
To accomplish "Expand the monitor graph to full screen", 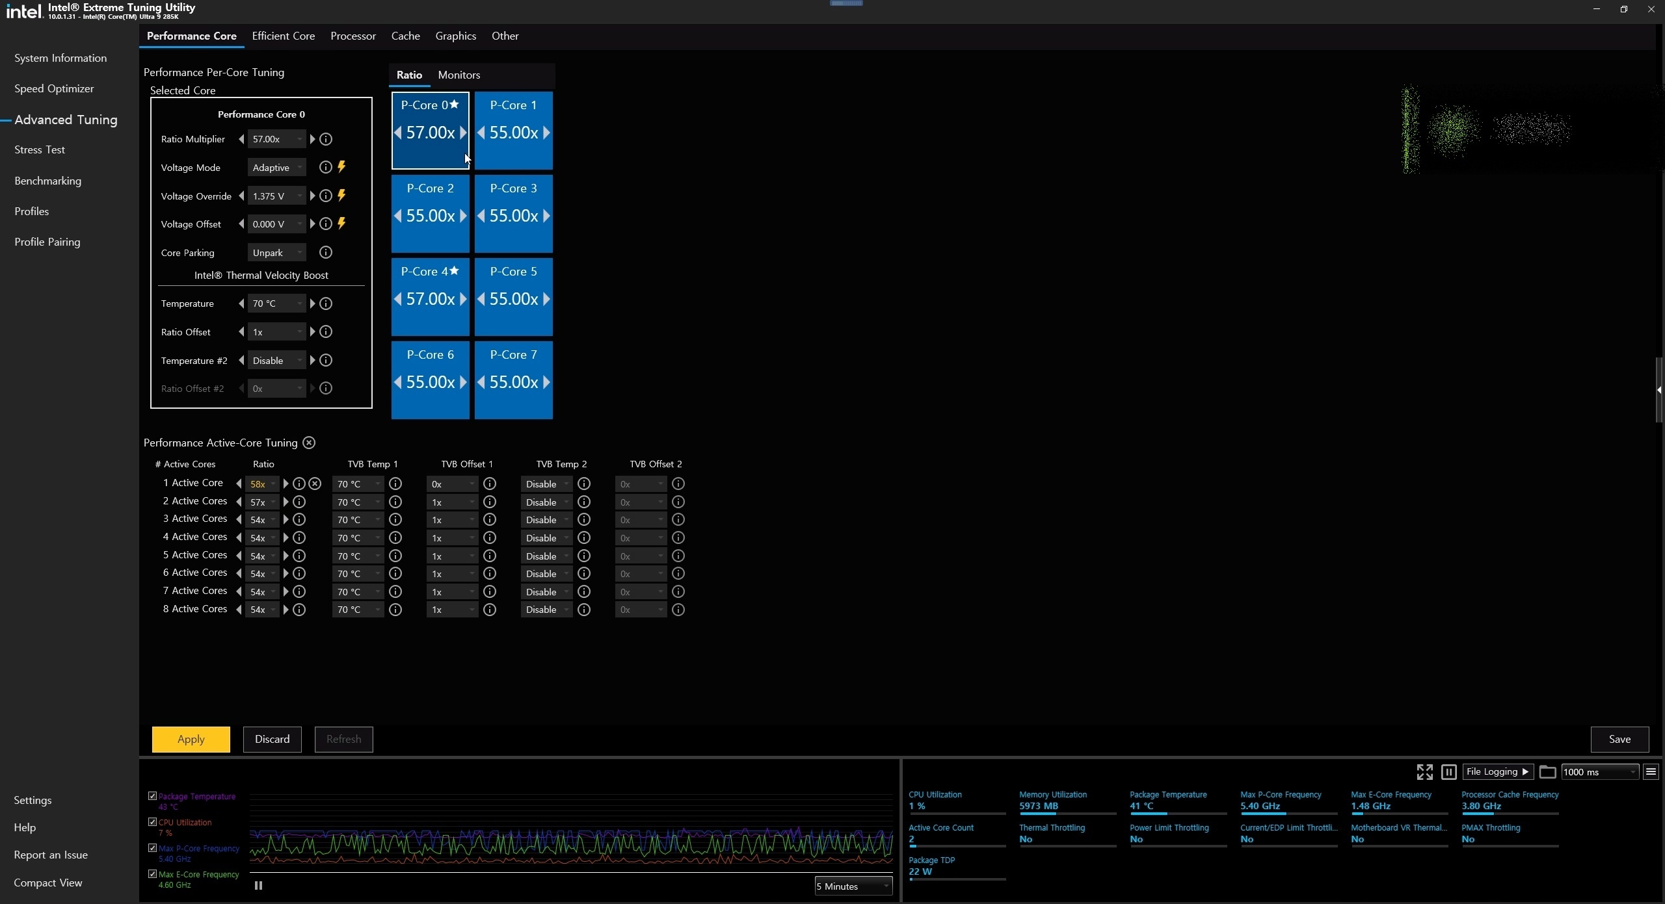I will click(1424, 772).
